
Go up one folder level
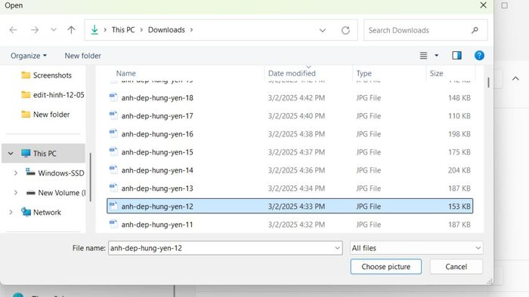pyautogui.click(x=71, y=30)
